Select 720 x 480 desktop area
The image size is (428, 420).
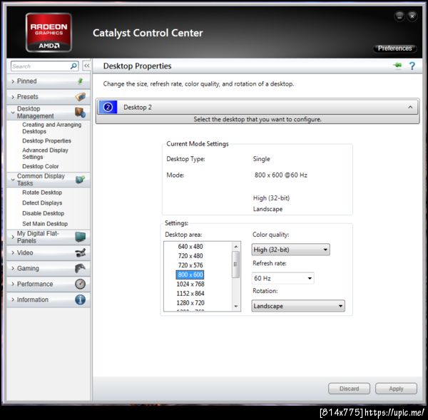pyautogui.click(x=190, y=256)
